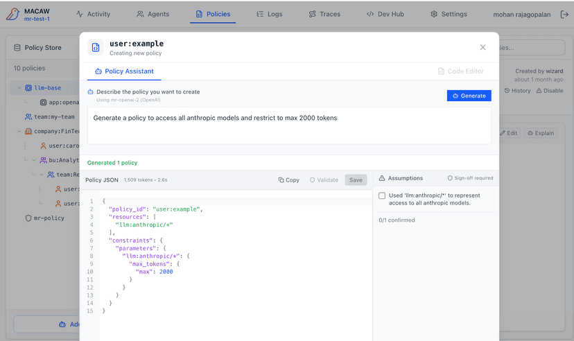
Task: Click the 10 policies count label
Action: click(x=29, y=69)
